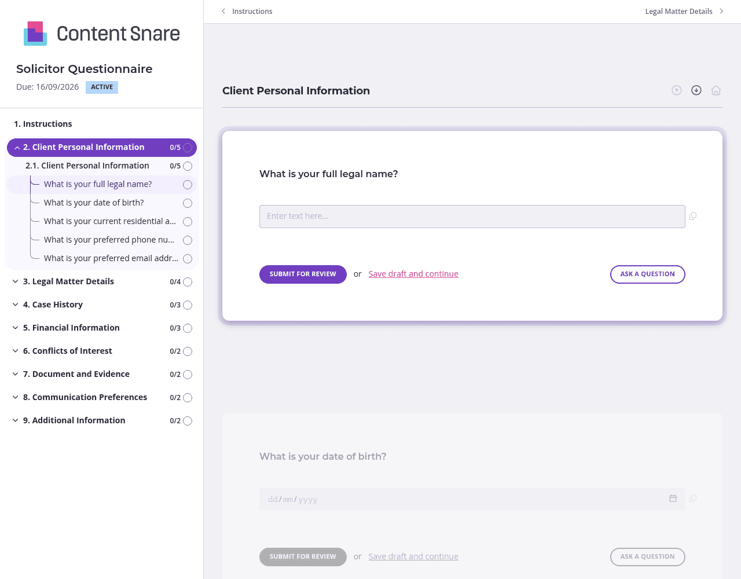Screen dimensions: 741x579
Task: Toggle completion circle for 2.1 Client Personal Information
Action: click(x=188, y=166)
